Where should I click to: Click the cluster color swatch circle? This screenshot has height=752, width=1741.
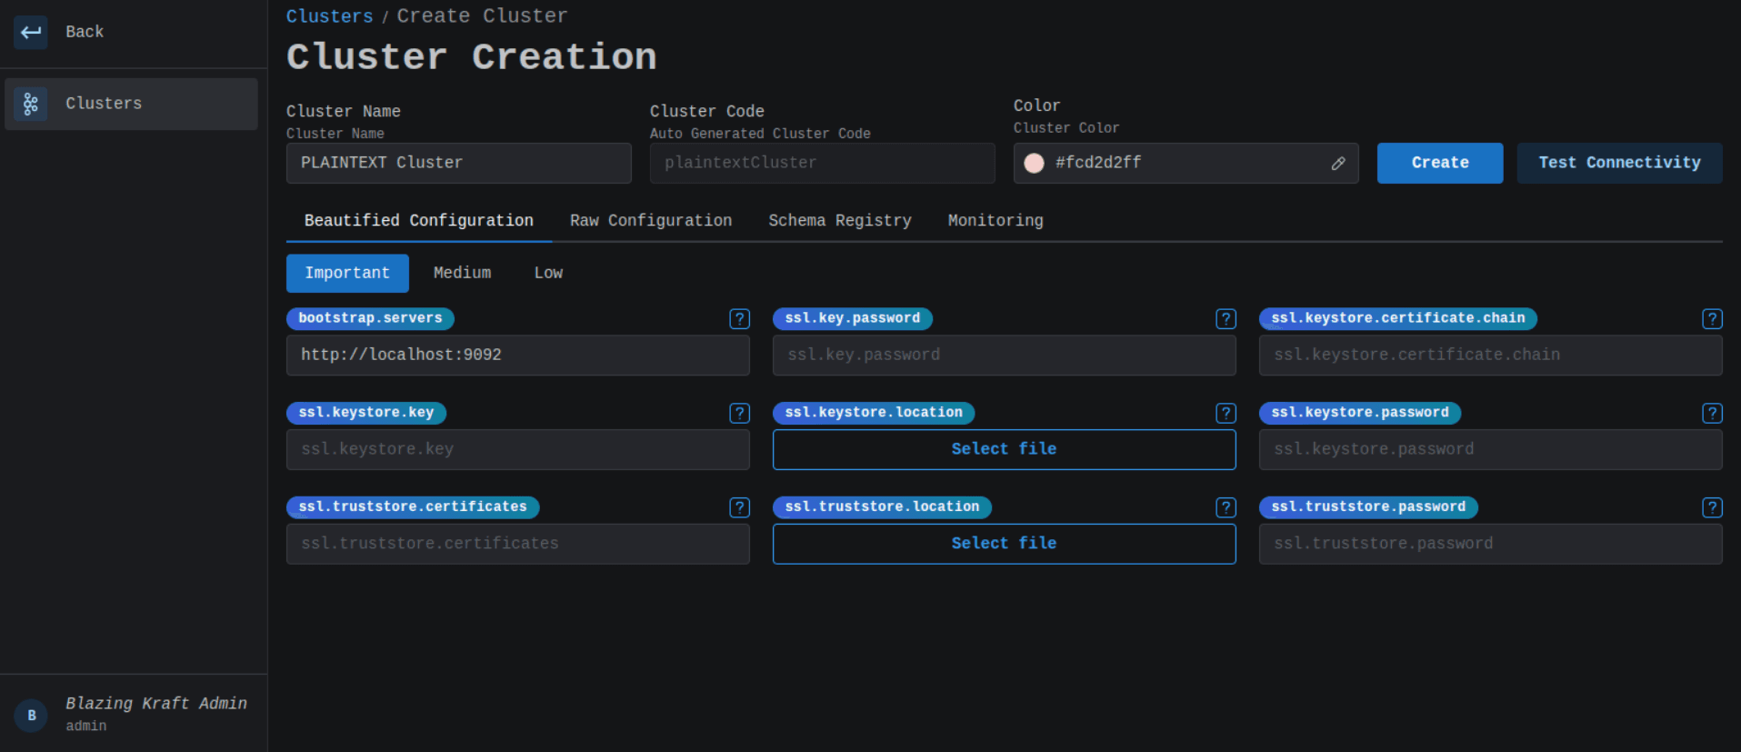pos(1035,163)
